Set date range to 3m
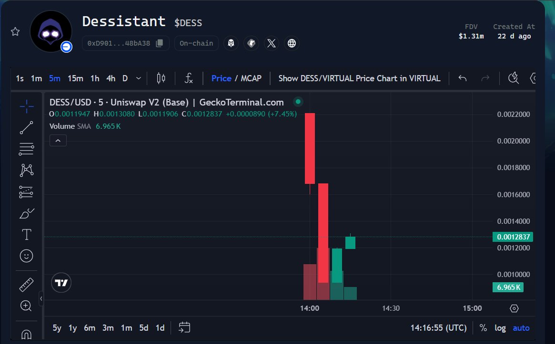555x344 pixels. pyautogui.click(x=108, y=328)
